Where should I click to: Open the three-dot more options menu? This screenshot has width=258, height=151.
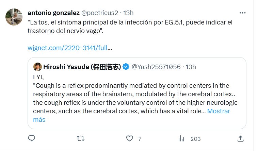[x=242, y=13]
